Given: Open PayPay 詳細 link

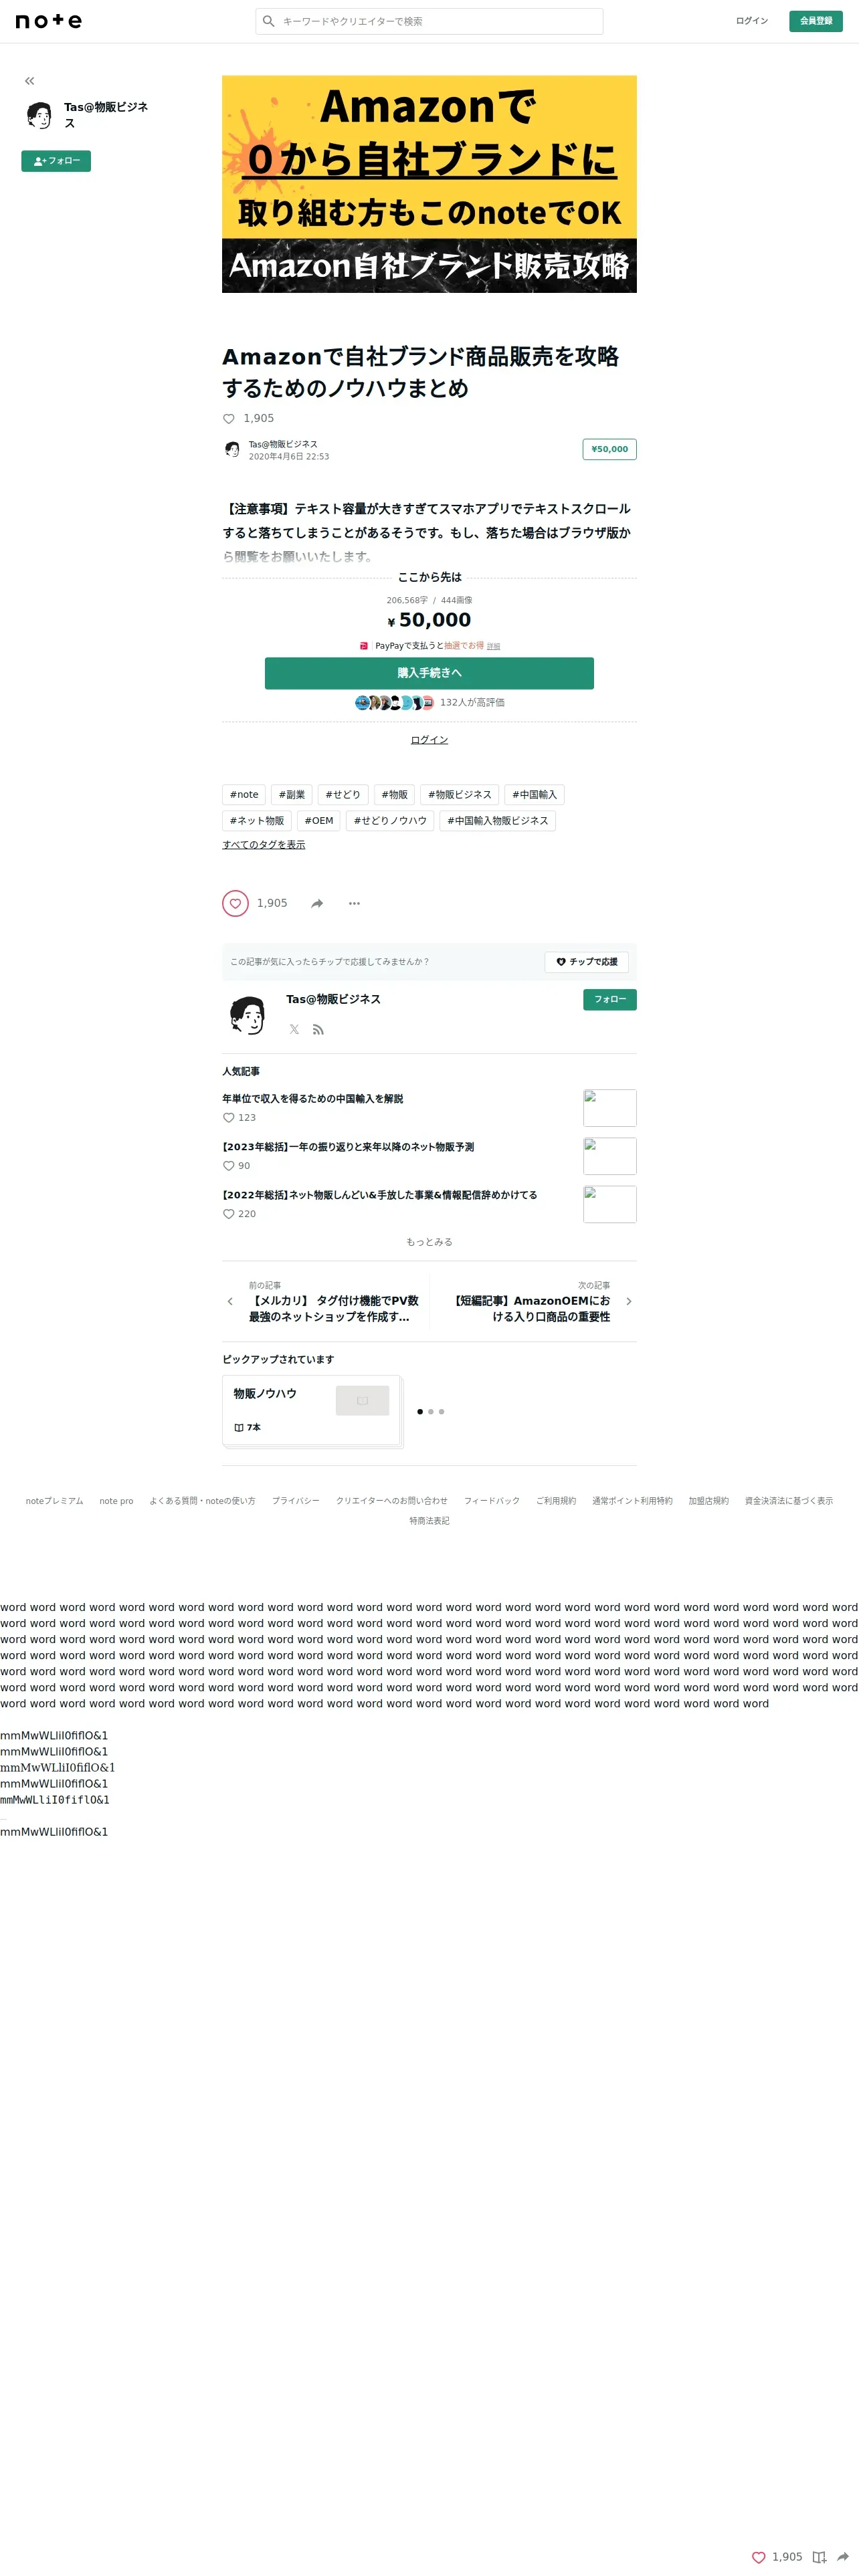Looking at the screenshot, I should coord(493,647).
